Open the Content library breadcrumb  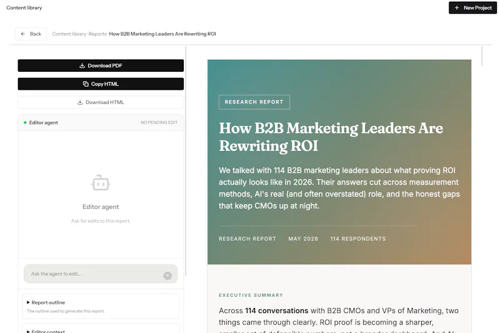click(69, 34)
